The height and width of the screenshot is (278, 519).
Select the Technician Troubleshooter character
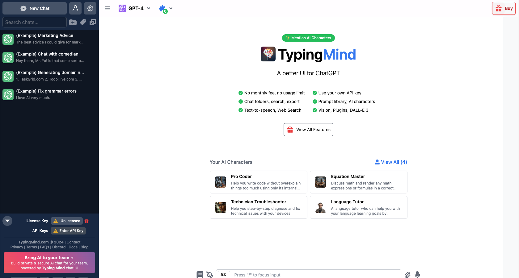point(259,207)
